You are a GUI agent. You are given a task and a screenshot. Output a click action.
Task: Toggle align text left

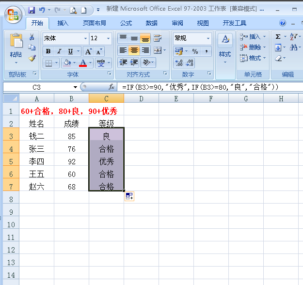pyautogui.click(x=123, y=50)
